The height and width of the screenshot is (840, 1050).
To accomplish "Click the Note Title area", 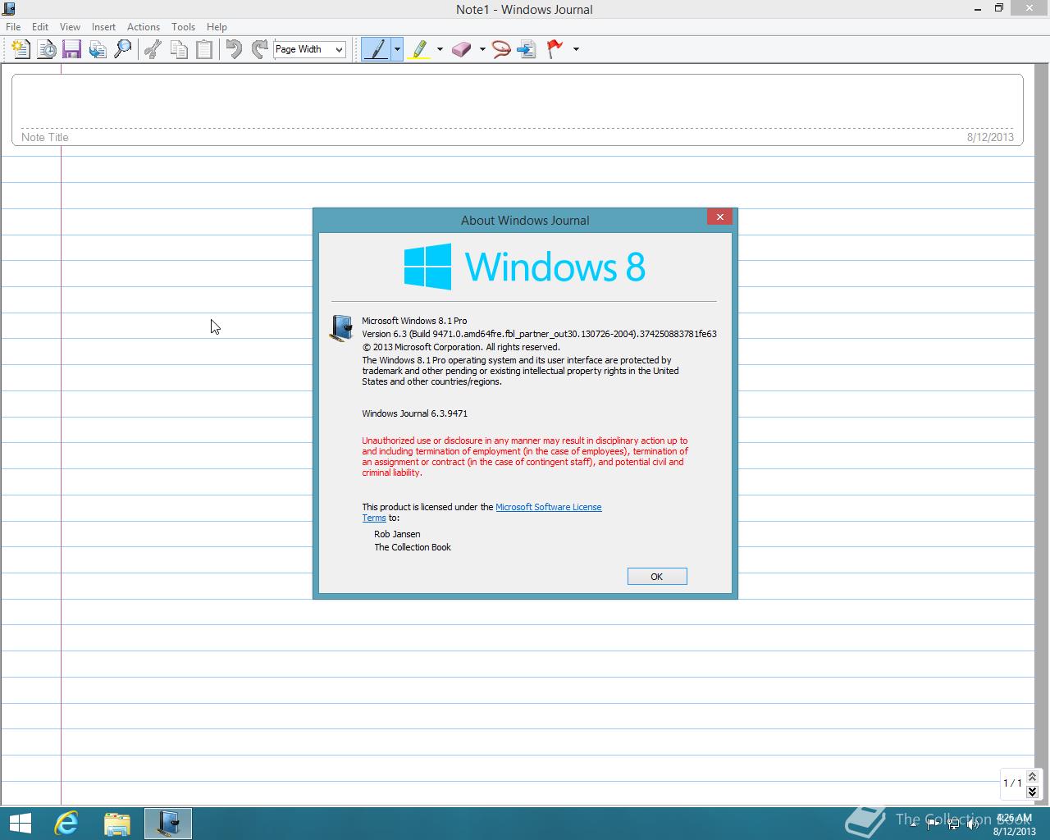I will [517, 110].
